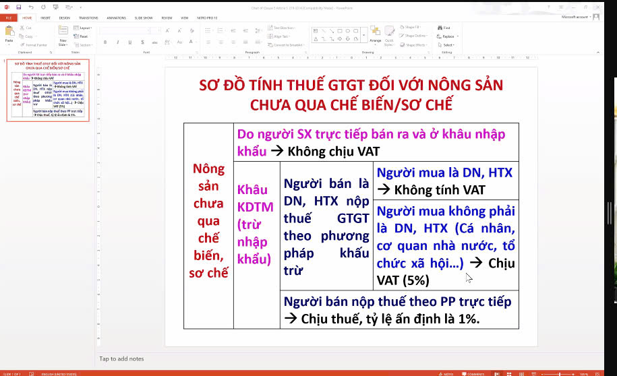Undo the last action in Quick Access Toolbar
Viewport: 617px width, 376px height.
[31, 7]
